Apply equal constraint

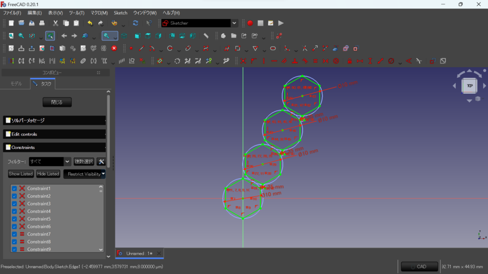[x=315, y=61]
